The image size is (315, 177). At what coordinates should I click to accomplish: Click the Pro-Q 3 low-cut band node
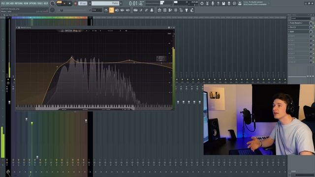pyautogui.click(x=57, y=67)
